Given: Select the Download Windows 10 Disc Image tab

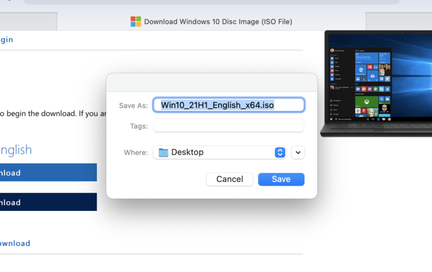Looking at the screenshot, I should [x=211, y=21].
